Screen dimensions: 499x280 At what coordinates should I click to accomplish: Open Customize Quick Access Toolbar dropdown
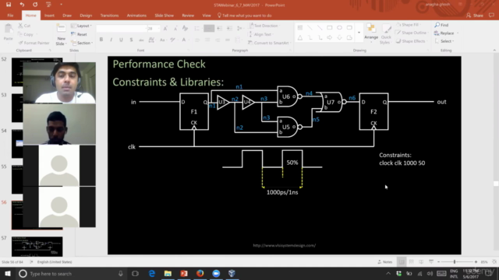[61, 5]
